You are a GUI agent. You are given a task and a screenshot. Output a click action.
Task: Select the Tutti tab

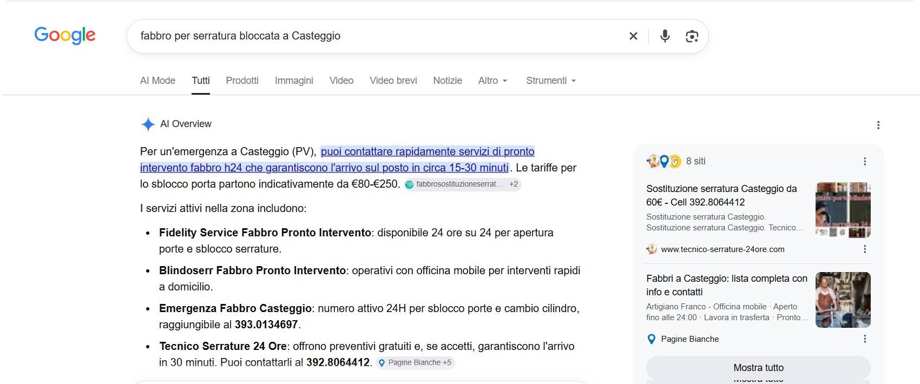(201, 81)
